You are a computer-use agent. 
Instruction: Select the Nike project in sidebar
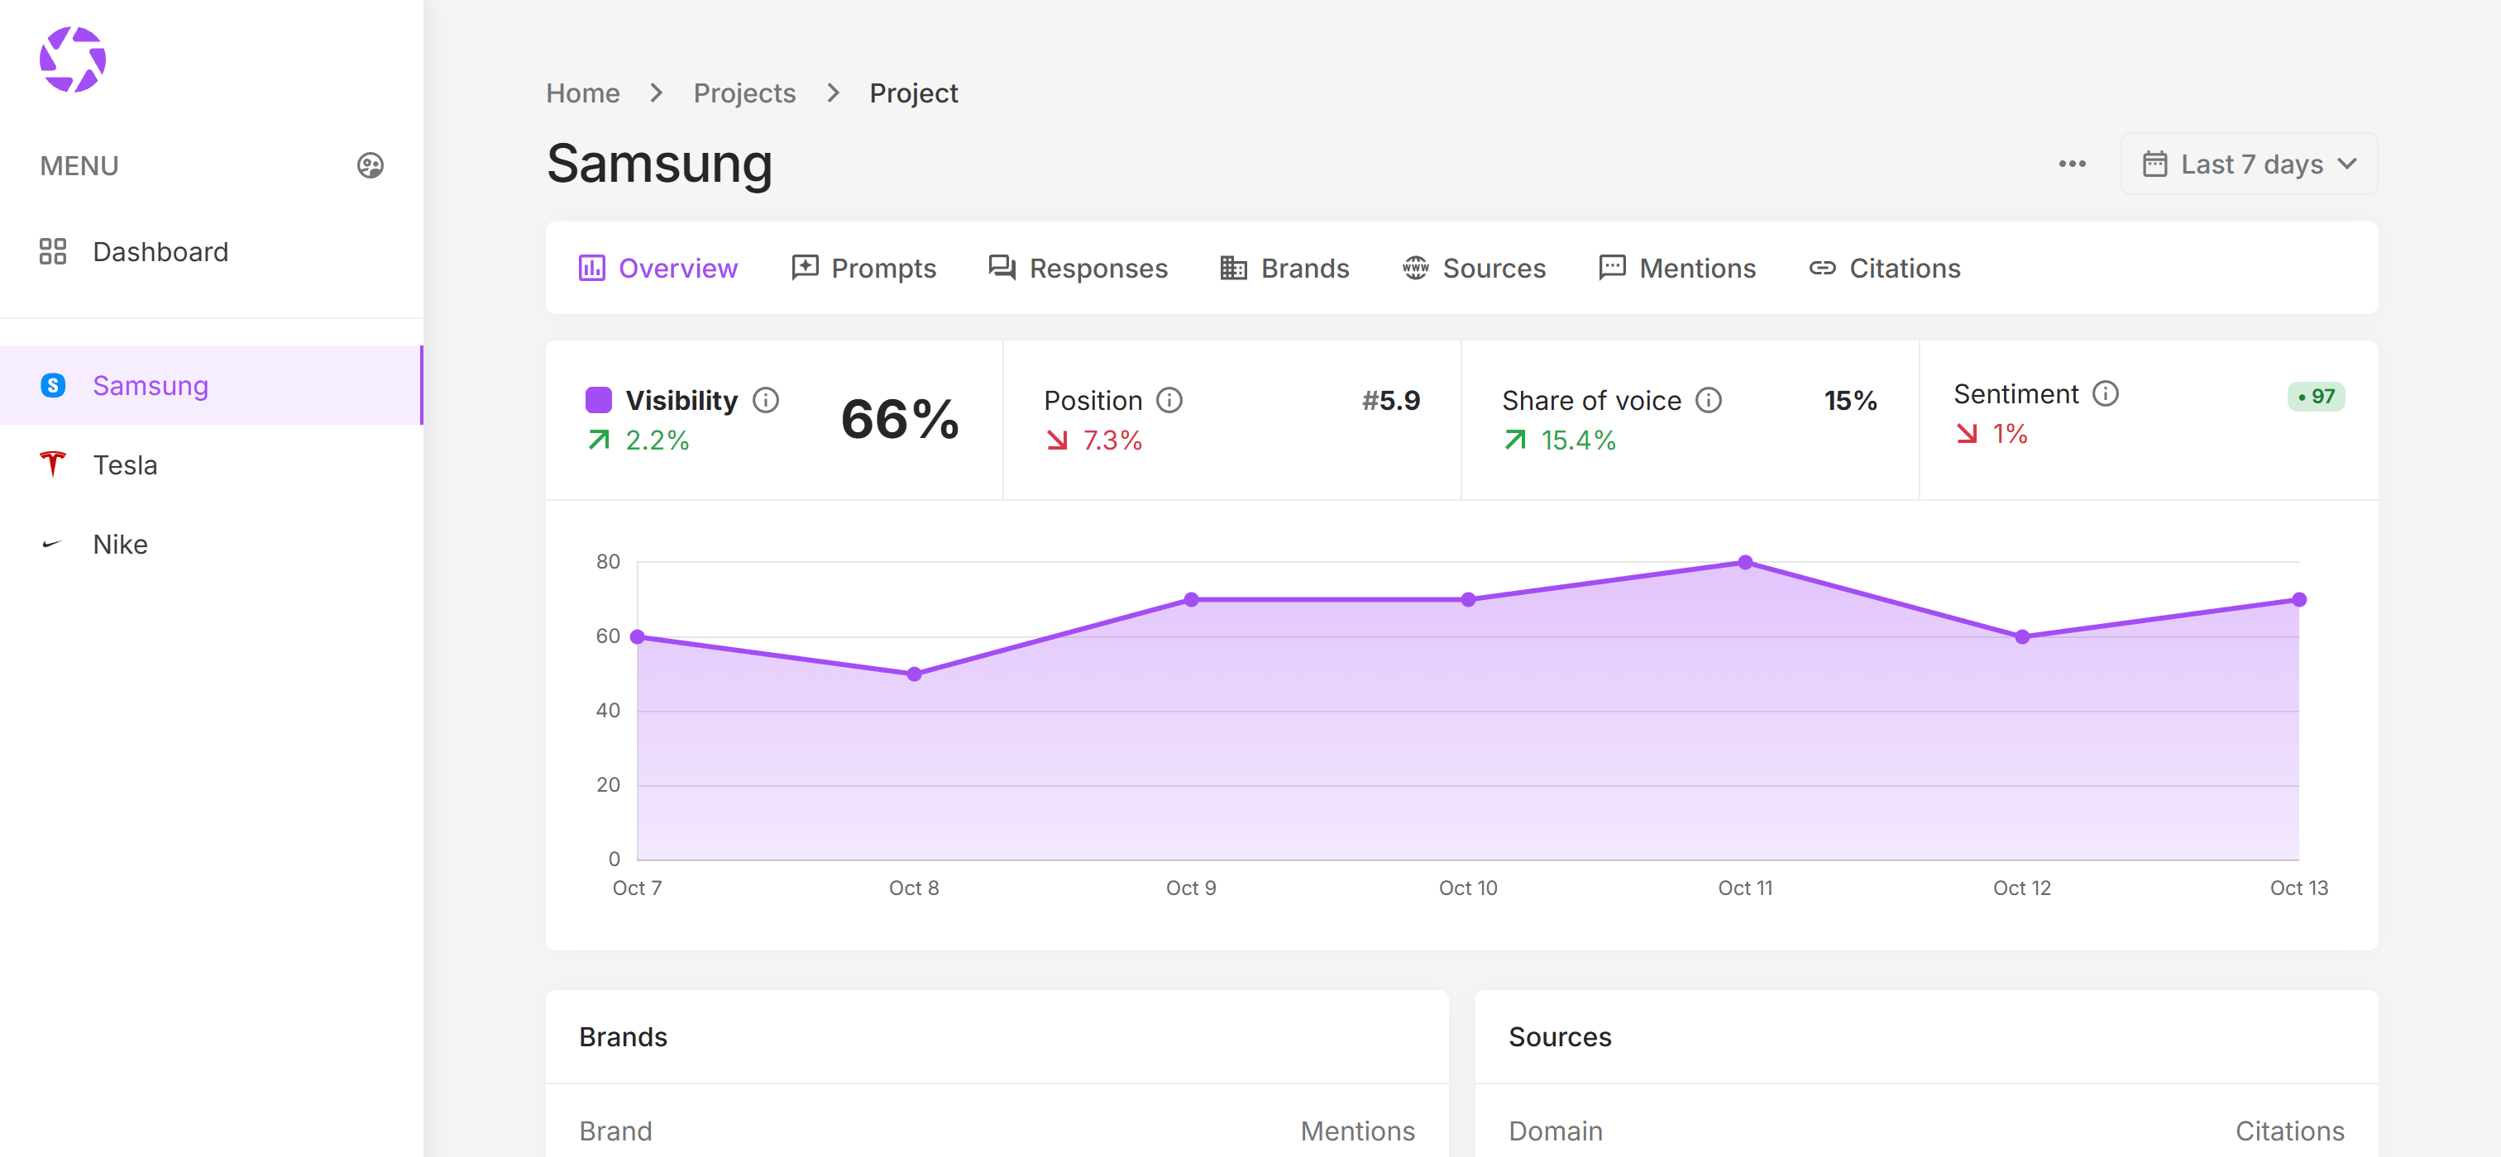tap(212, 544)
